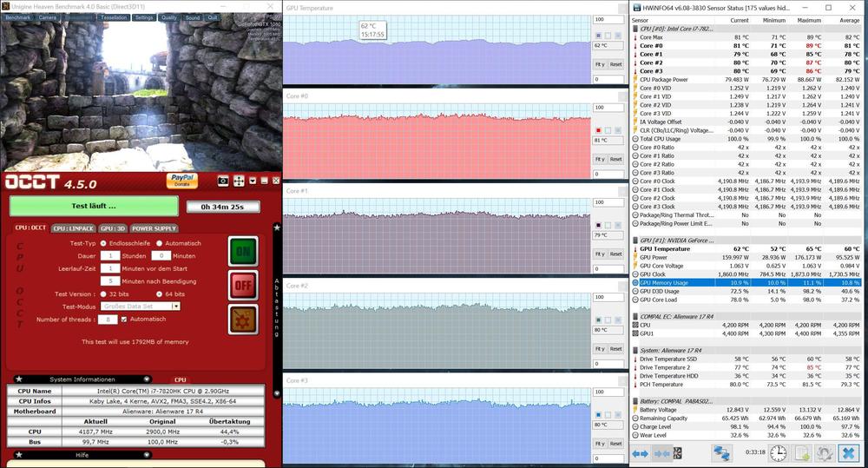Screen dimensions: 868x468
Task: Click HWiNFO log file export icon
Action: (802, 453)
